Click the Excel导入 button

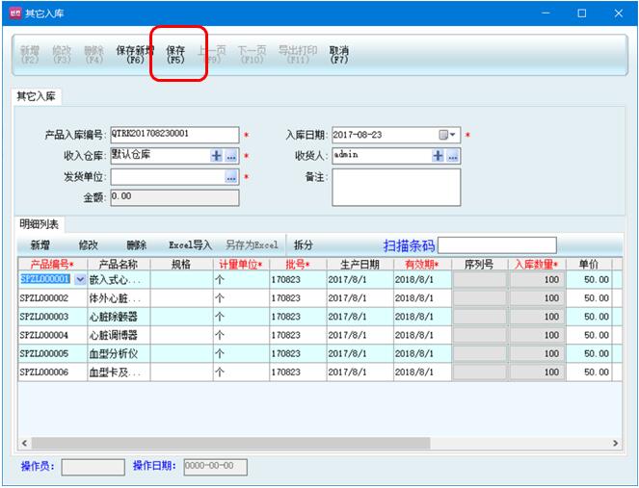point(190,245)
